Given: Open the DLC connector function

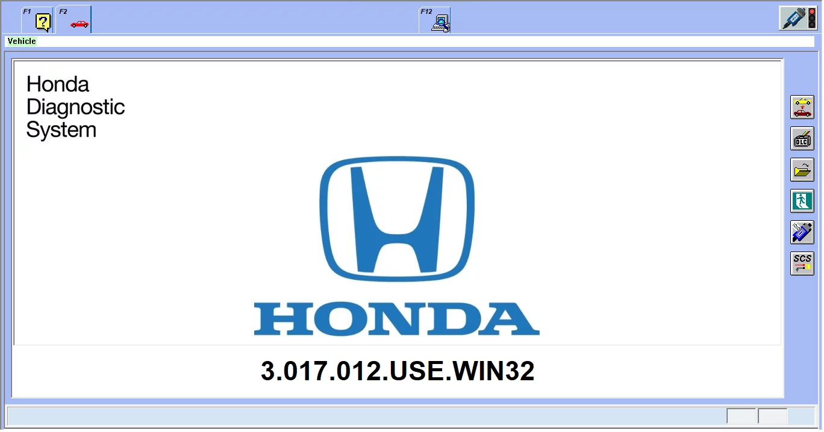Looking at the screenshot, I should 802,138.
